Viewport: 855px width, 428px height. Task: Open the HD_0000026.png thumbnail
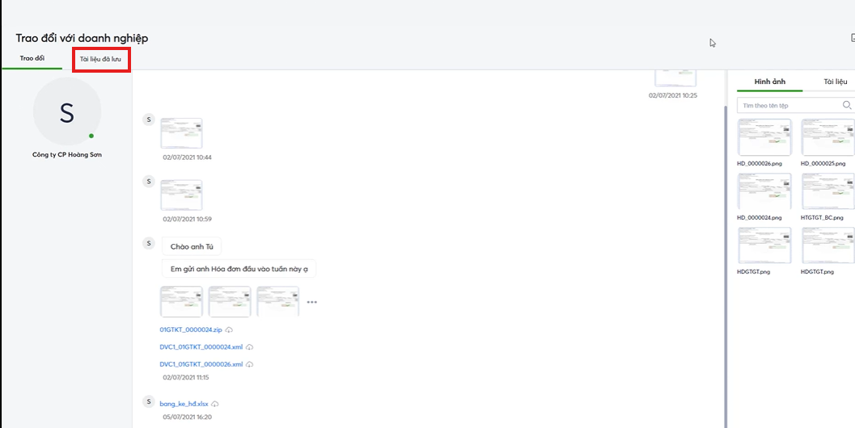(x=764, y=137)
